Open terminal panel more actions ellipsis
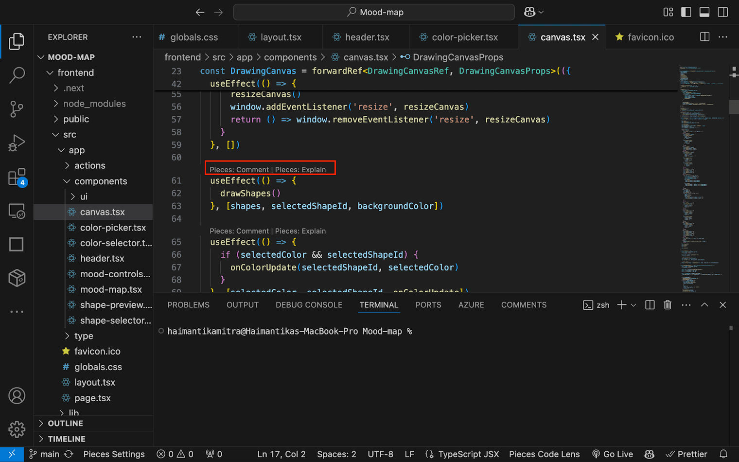Image resolution: width=739 pixels, height=462 pixels. coord(686,305)
